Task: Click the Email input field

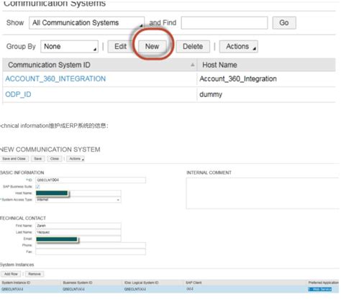Action: (x=78, y=239)
